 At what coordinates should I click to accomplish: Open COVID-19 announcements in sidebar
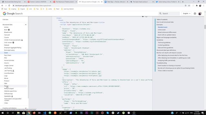click(12, 40)
